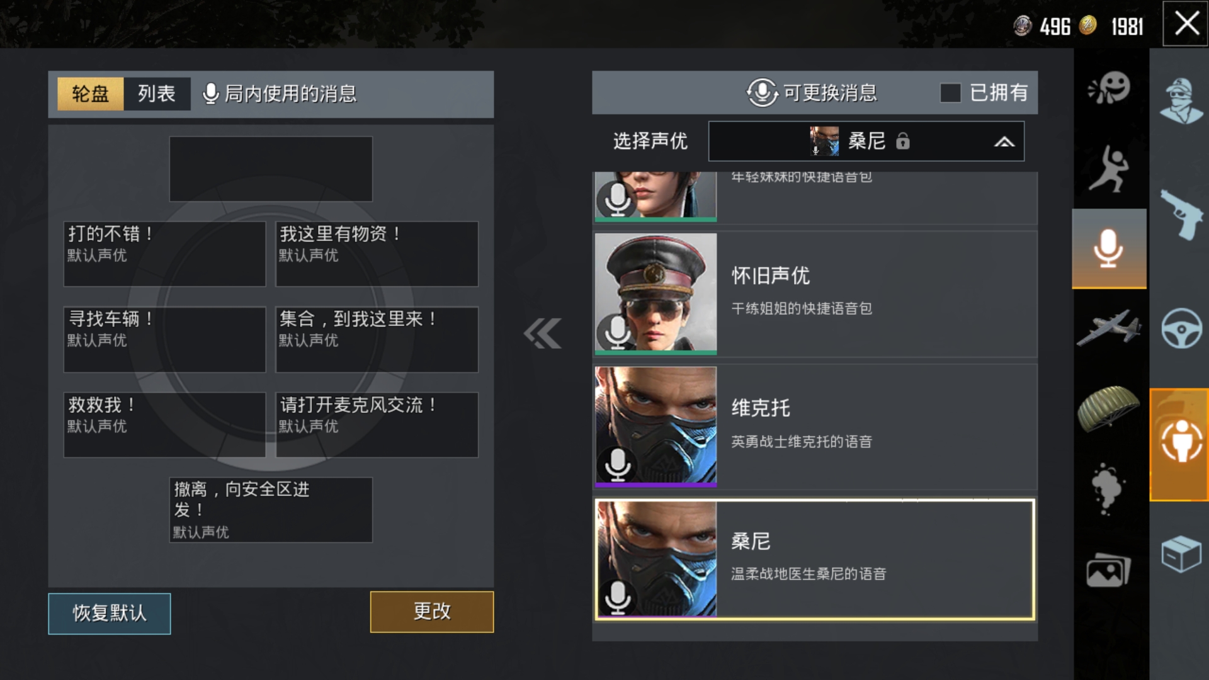Select the masked character outfit icon
The image size is (1209, 680).
click(x=1181, y=101)
